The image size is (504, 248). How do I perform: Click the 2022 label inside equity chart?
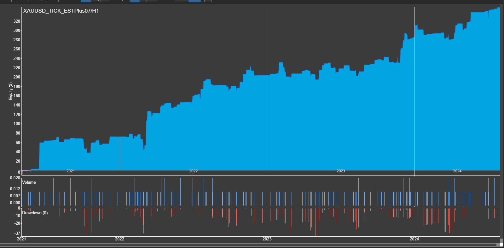(x=193, y=171)
